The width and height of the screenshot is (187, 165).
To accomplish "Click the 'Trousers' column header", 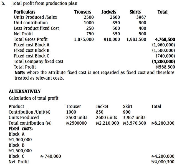I will click(x=82, y=12).
